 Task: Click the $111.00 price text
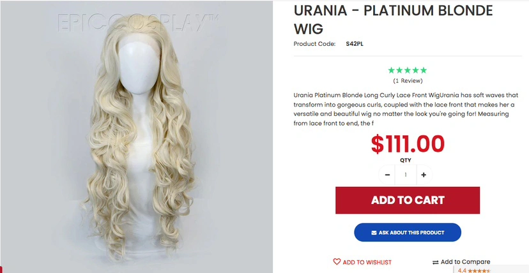(x=408, y=144)
